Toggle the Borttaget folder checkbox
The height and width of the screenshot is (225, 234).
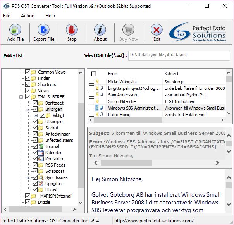click(35, 103)
